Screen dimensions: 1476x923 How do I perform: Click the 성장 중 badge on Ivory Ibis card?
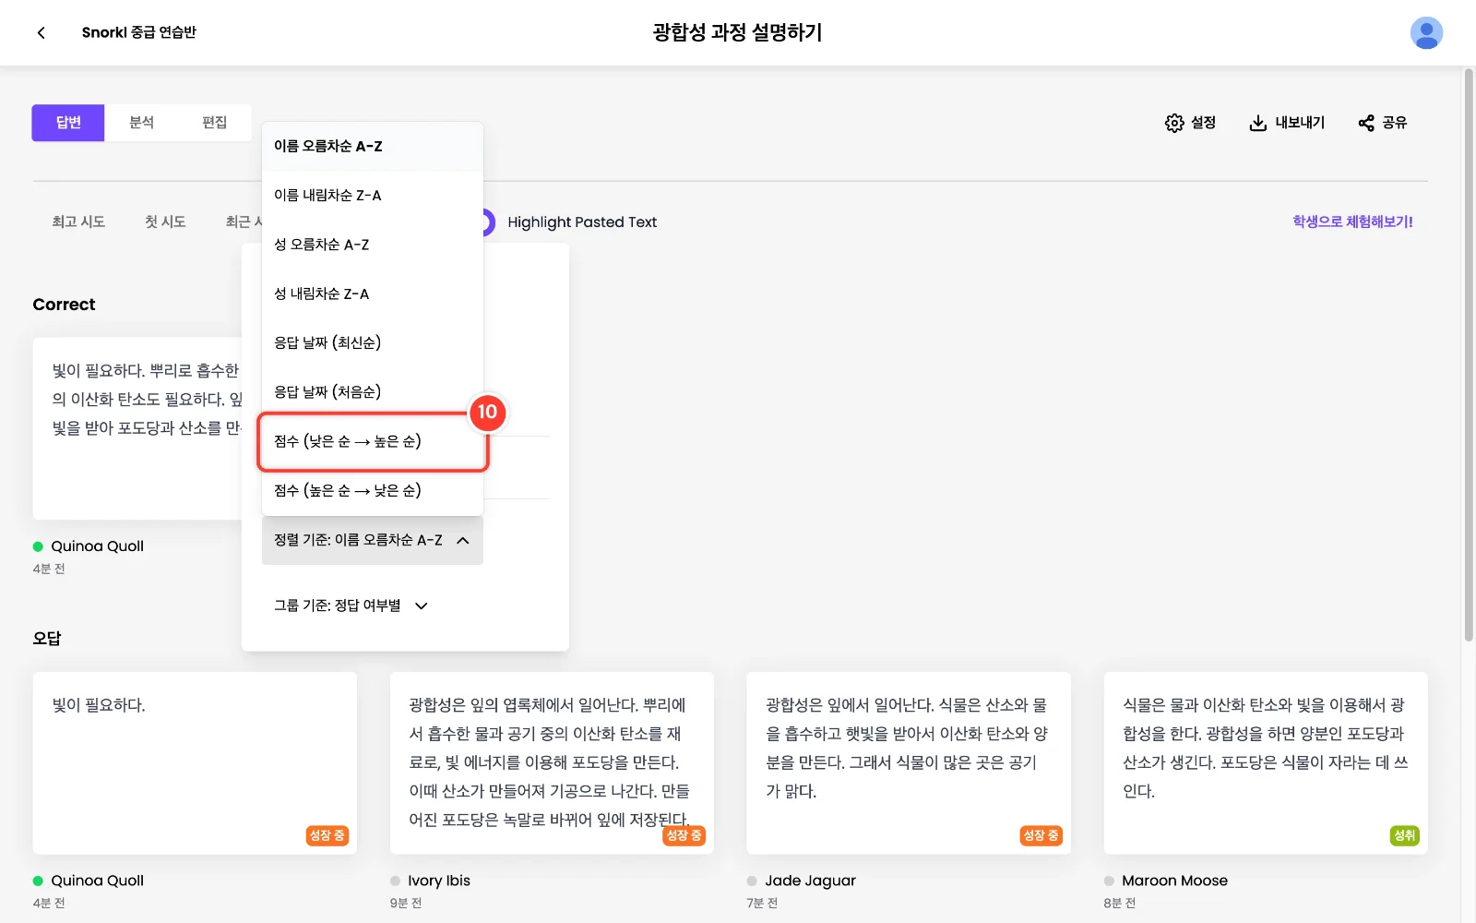pos(684,835)
